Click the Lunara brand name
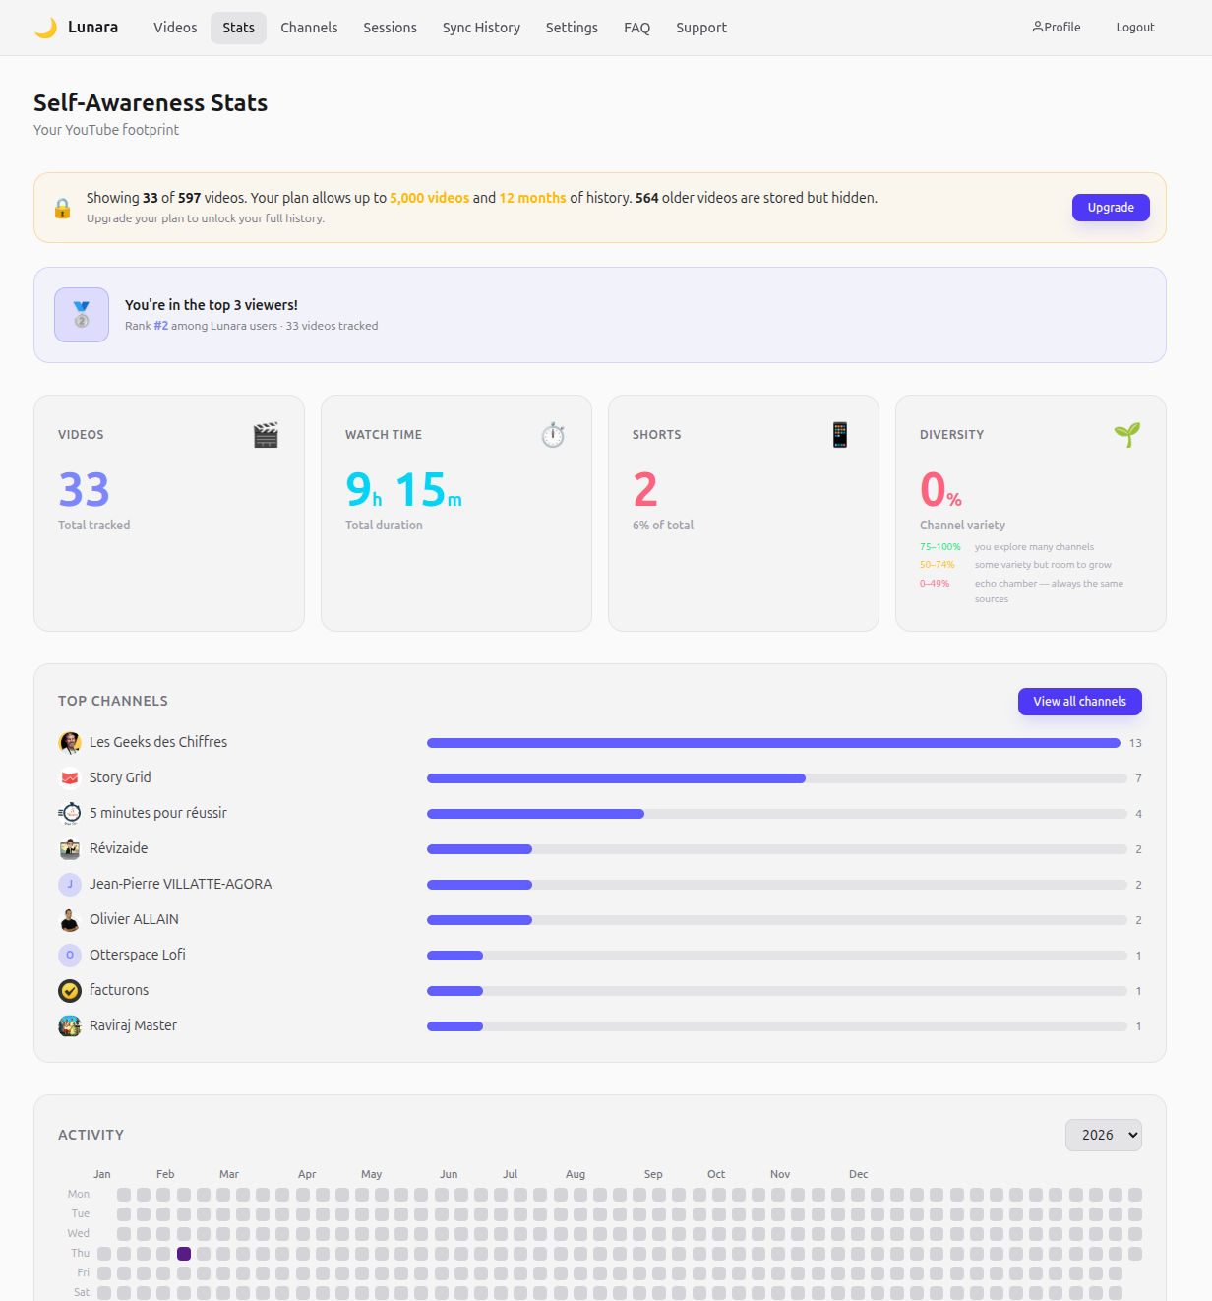This screenshot has width=1212, height=1301. click(92, 28)
